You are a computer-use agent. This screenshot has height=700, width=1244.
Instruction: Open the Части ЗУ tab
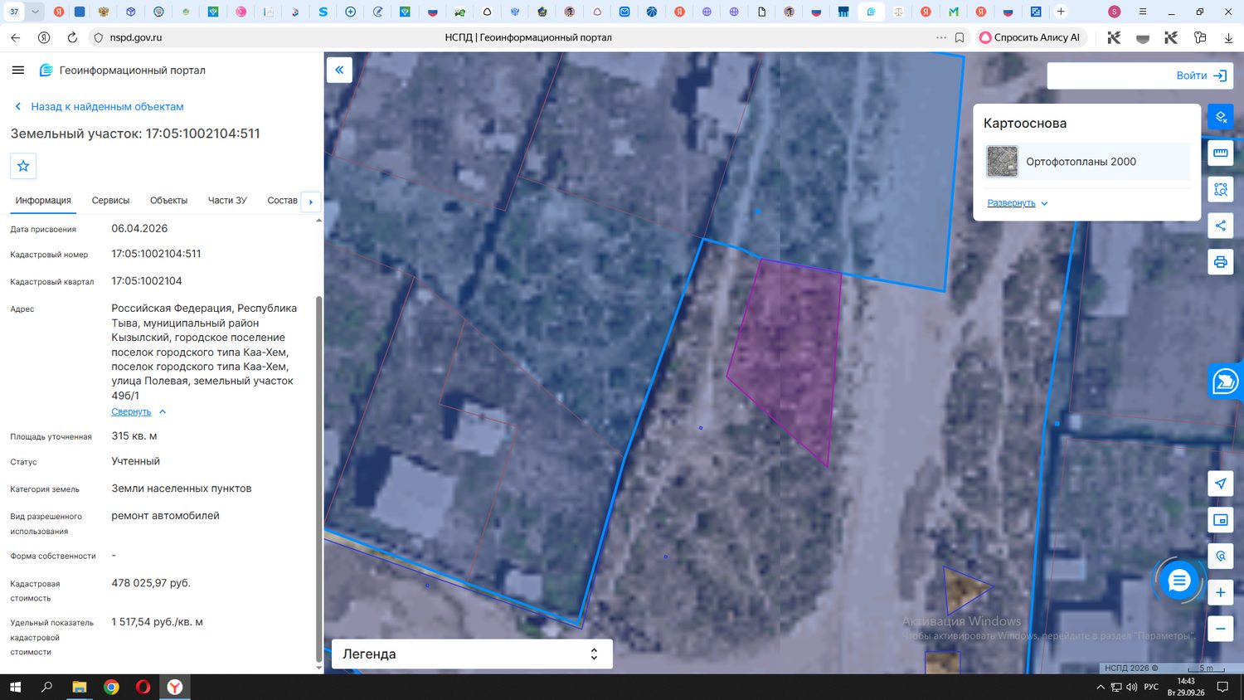pyautogui.click(x=227, y=201)
